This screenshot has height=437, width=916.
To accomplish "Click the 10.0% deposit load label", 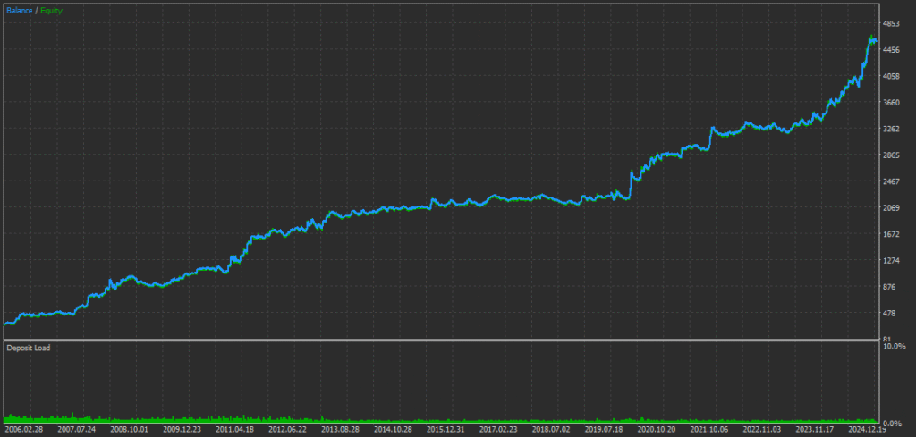I will click(895, 347).
